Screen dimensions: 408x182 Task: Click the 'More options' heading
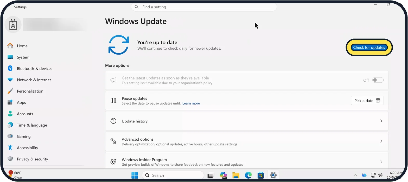117,66
